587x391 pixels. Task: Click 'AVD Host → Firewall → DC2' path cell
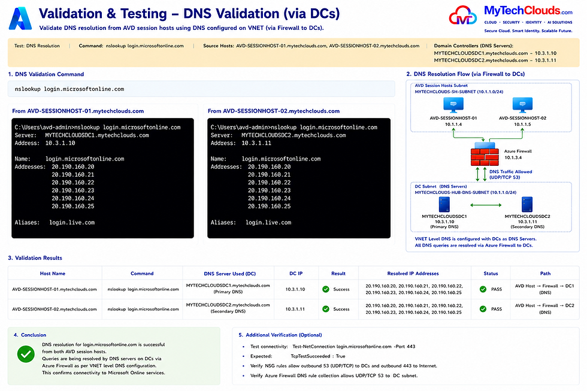click(544, 309)
